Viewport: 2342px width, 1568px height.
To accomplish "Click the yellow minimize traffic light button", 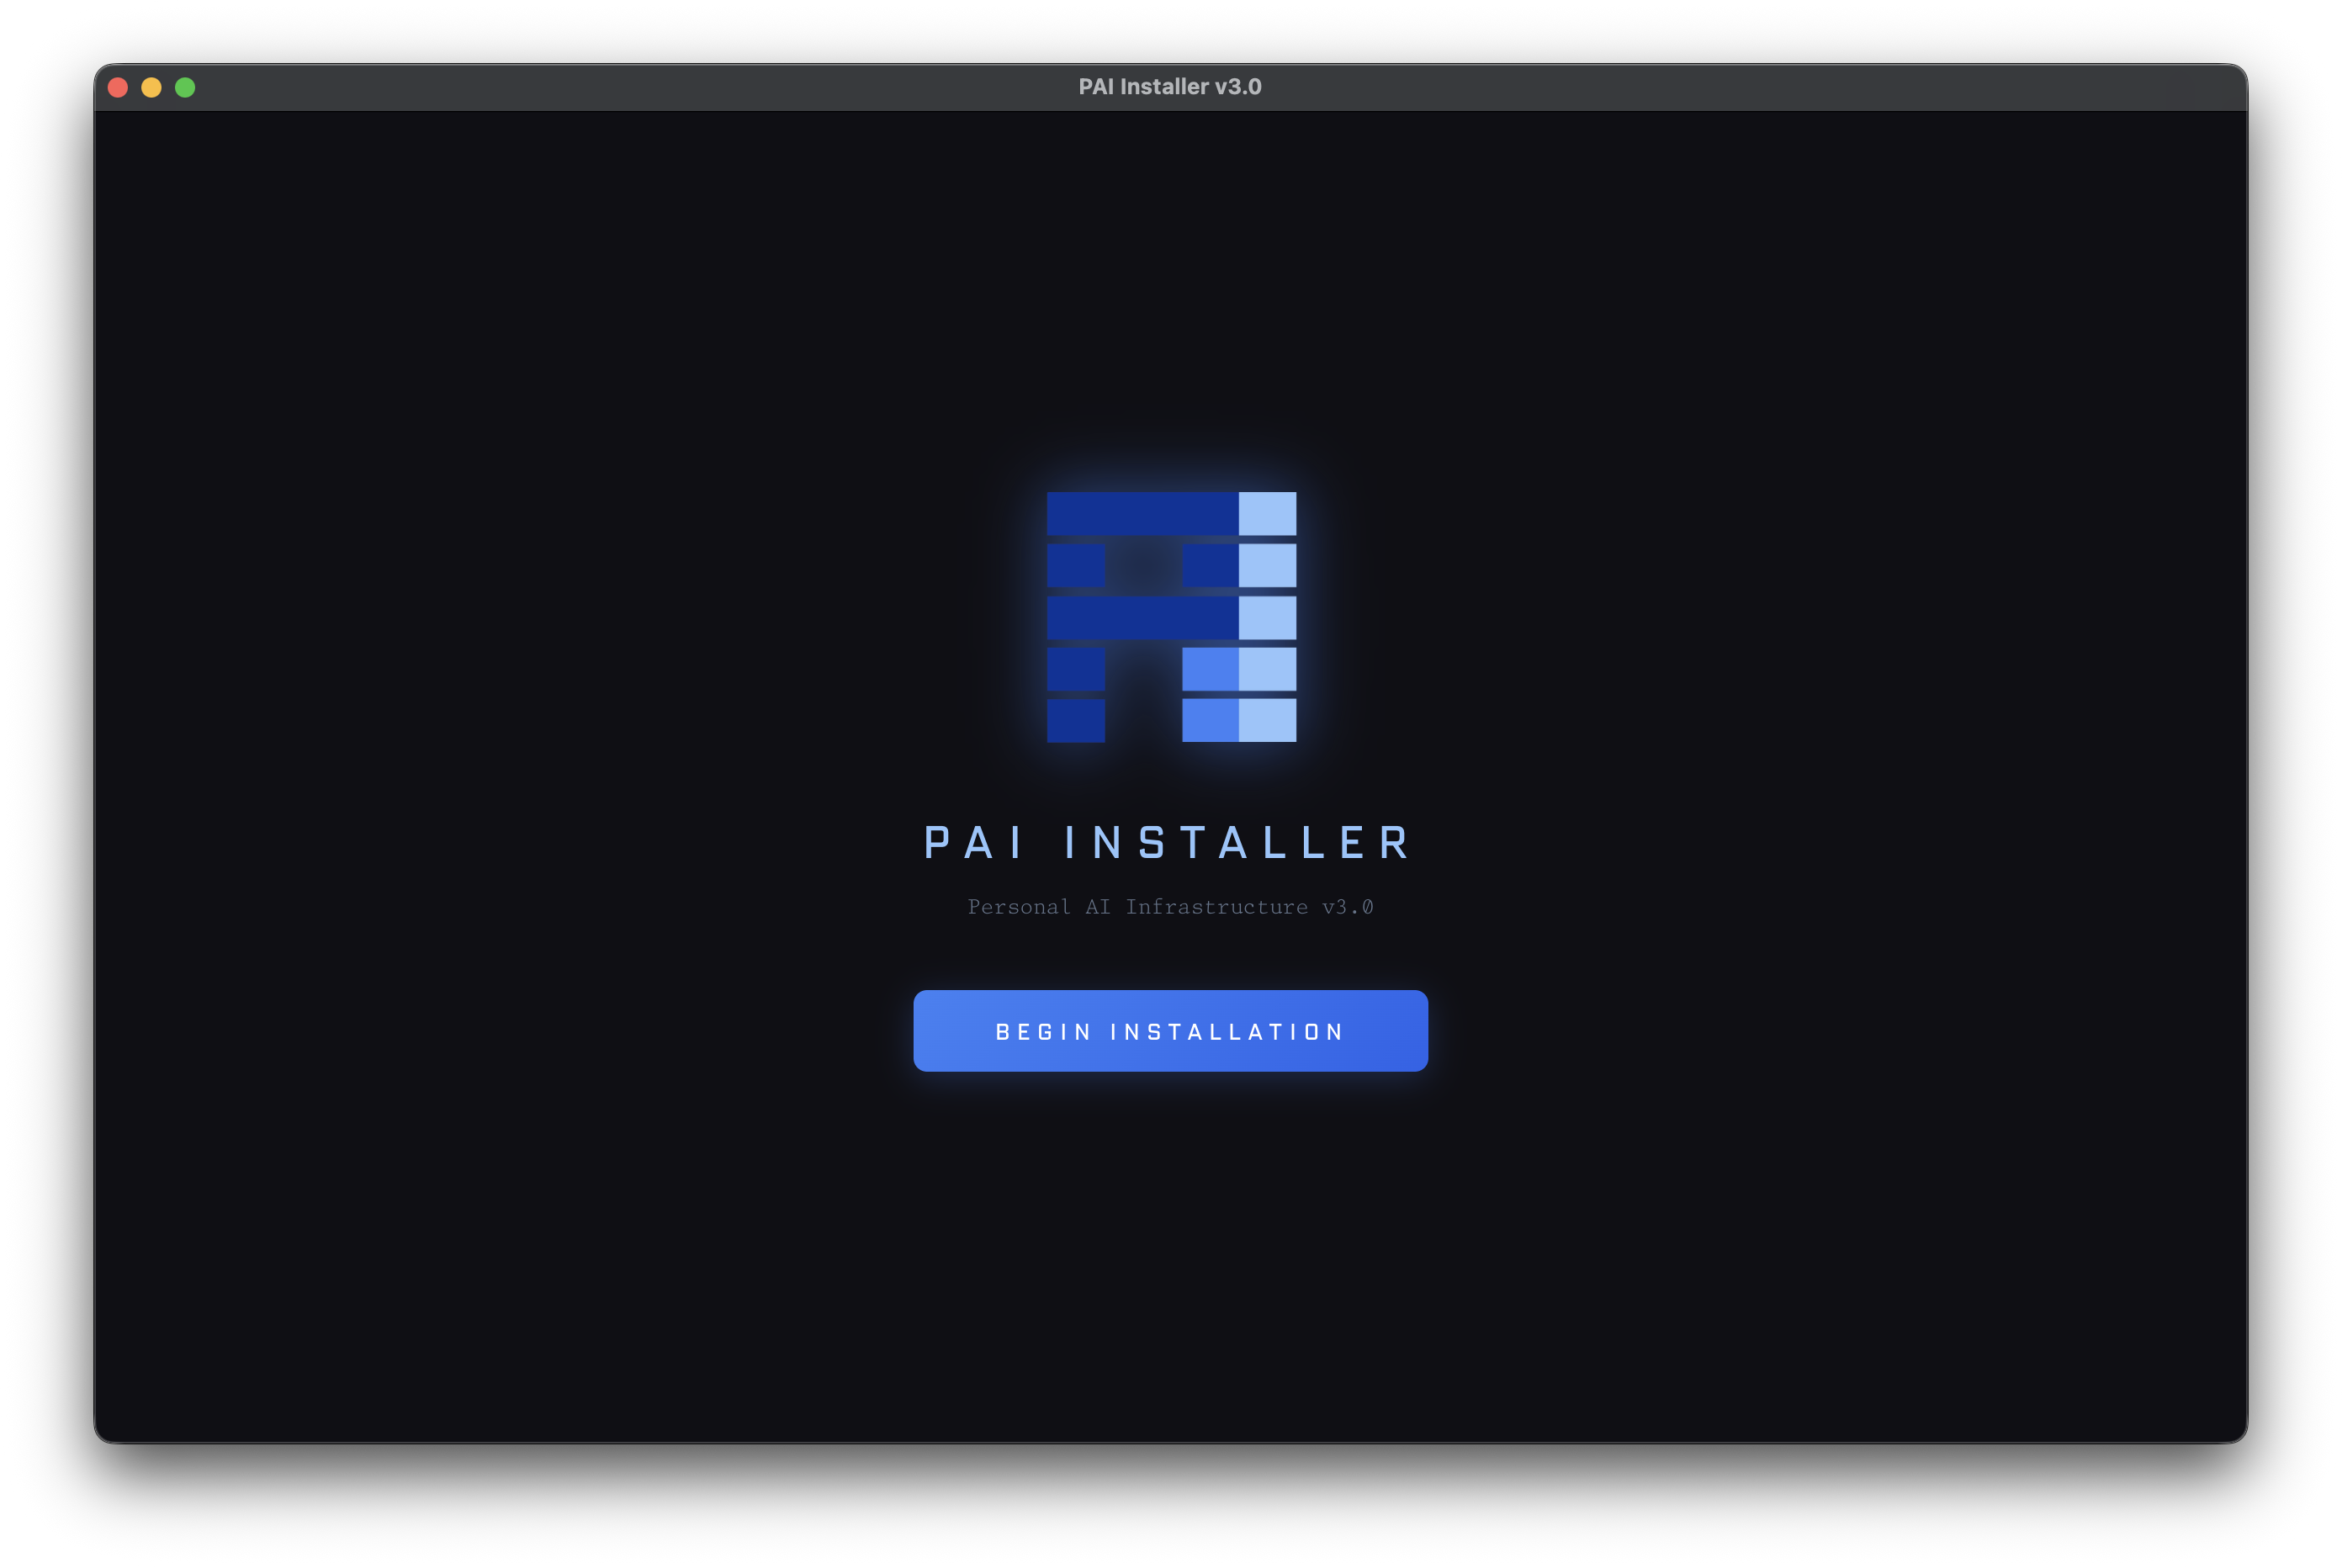I will [x=152, y=87].
